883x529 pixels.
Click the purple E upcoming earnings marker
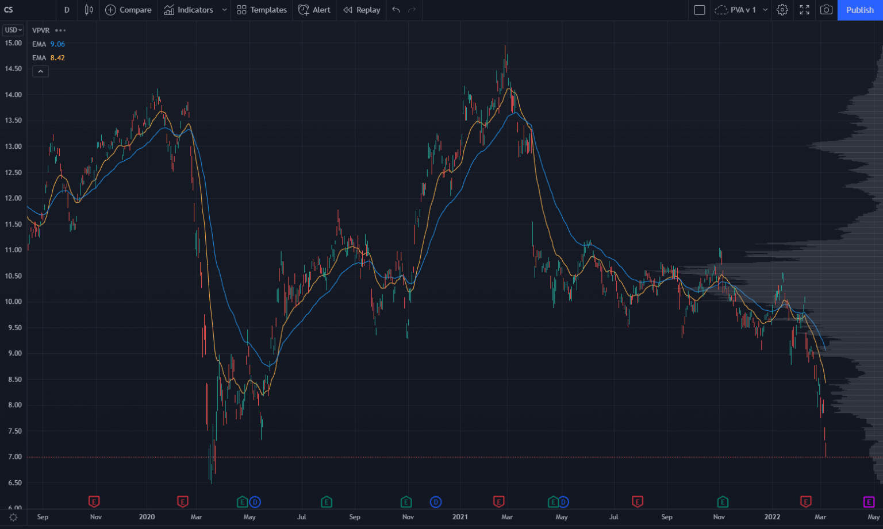[869, 502]
